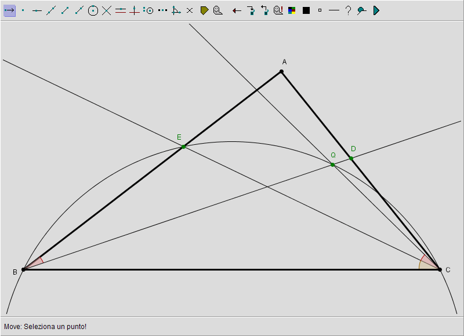
Task: Choose the single Point tool
Action: pos(23,10)
